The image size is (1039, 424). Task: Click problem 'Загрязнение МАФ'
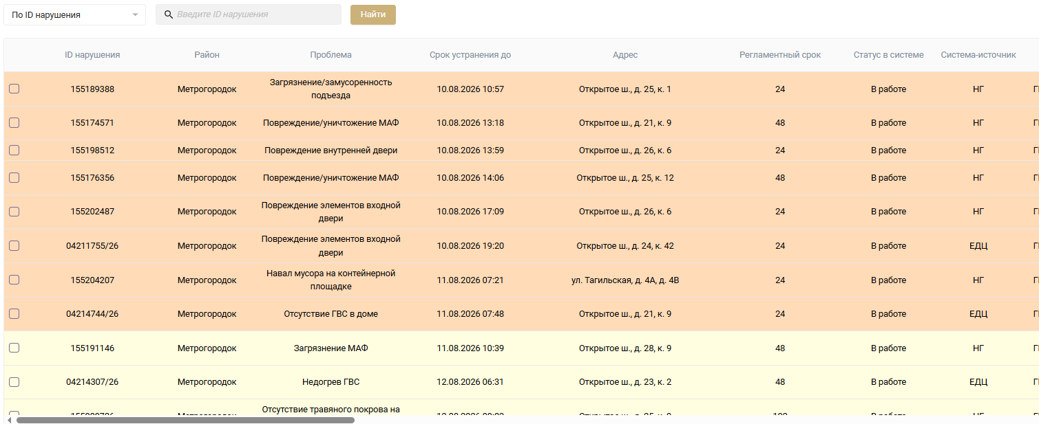(x=330, y=348)
